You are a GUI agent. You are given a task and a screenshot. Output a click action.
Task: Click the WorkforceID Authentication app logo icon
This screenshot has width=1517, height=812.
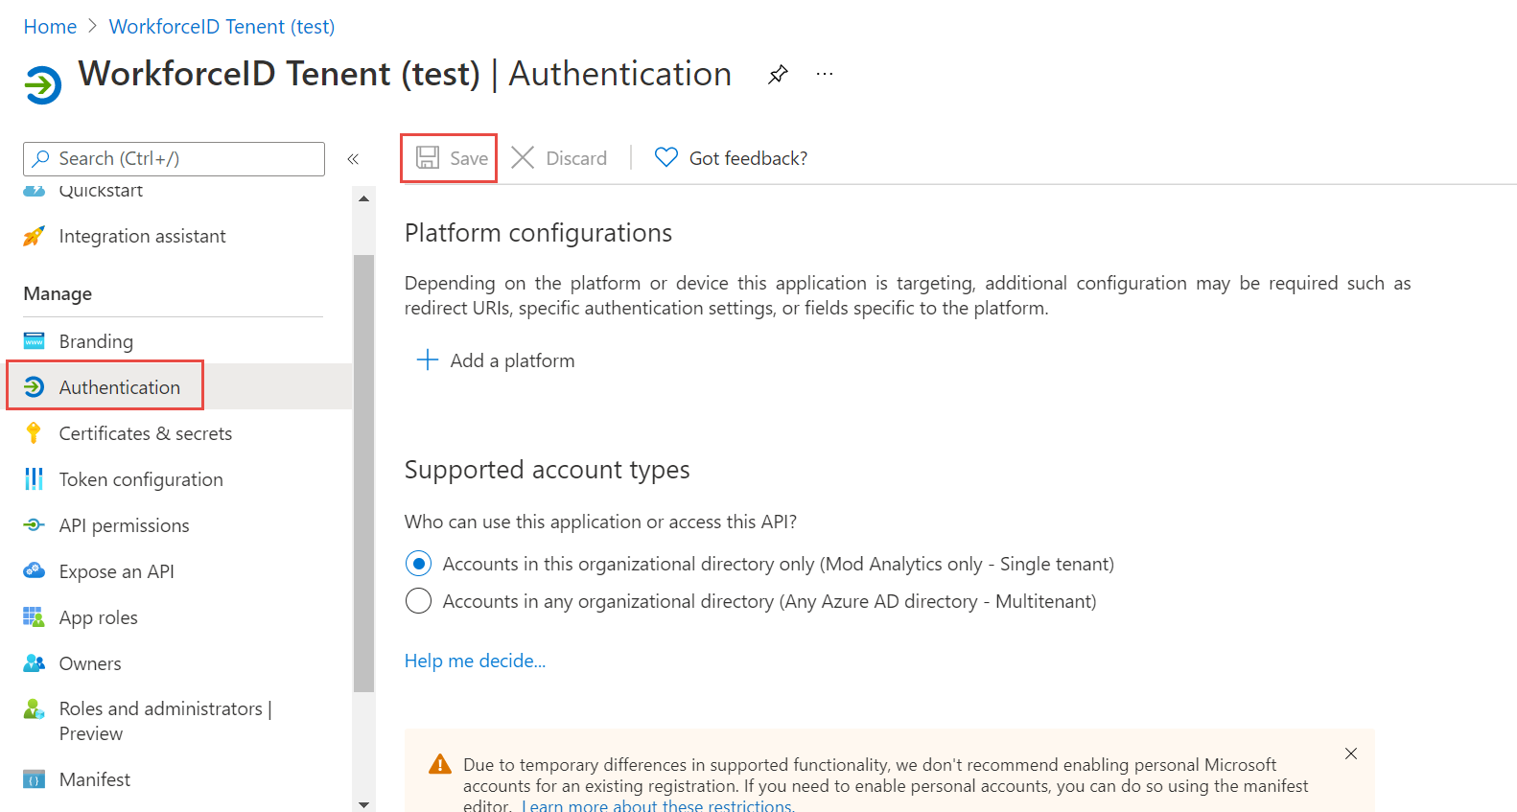42,85
